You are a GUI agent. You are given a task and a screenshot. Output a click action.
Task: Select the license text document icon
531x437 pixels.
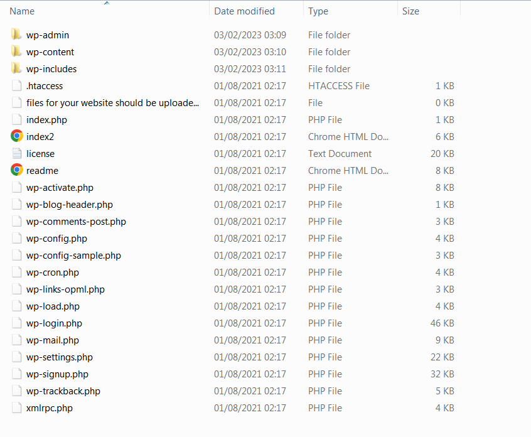click(17, 153)
